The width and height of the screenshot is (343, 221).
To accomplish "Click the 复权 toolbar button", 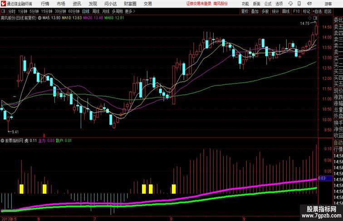I will coord(245,11).
